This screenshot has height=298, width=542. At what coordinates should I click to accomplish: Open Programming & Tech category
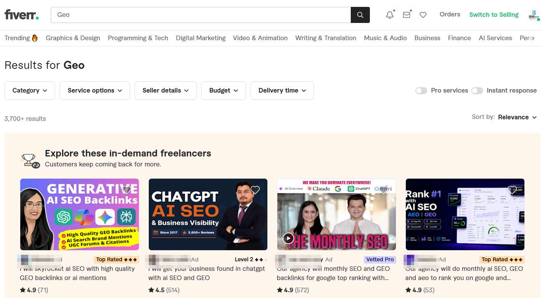click(138, 38)
